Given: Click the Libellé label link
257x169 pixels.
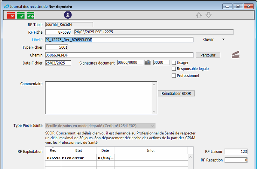Looking at the screenshot, I should 37,40.
